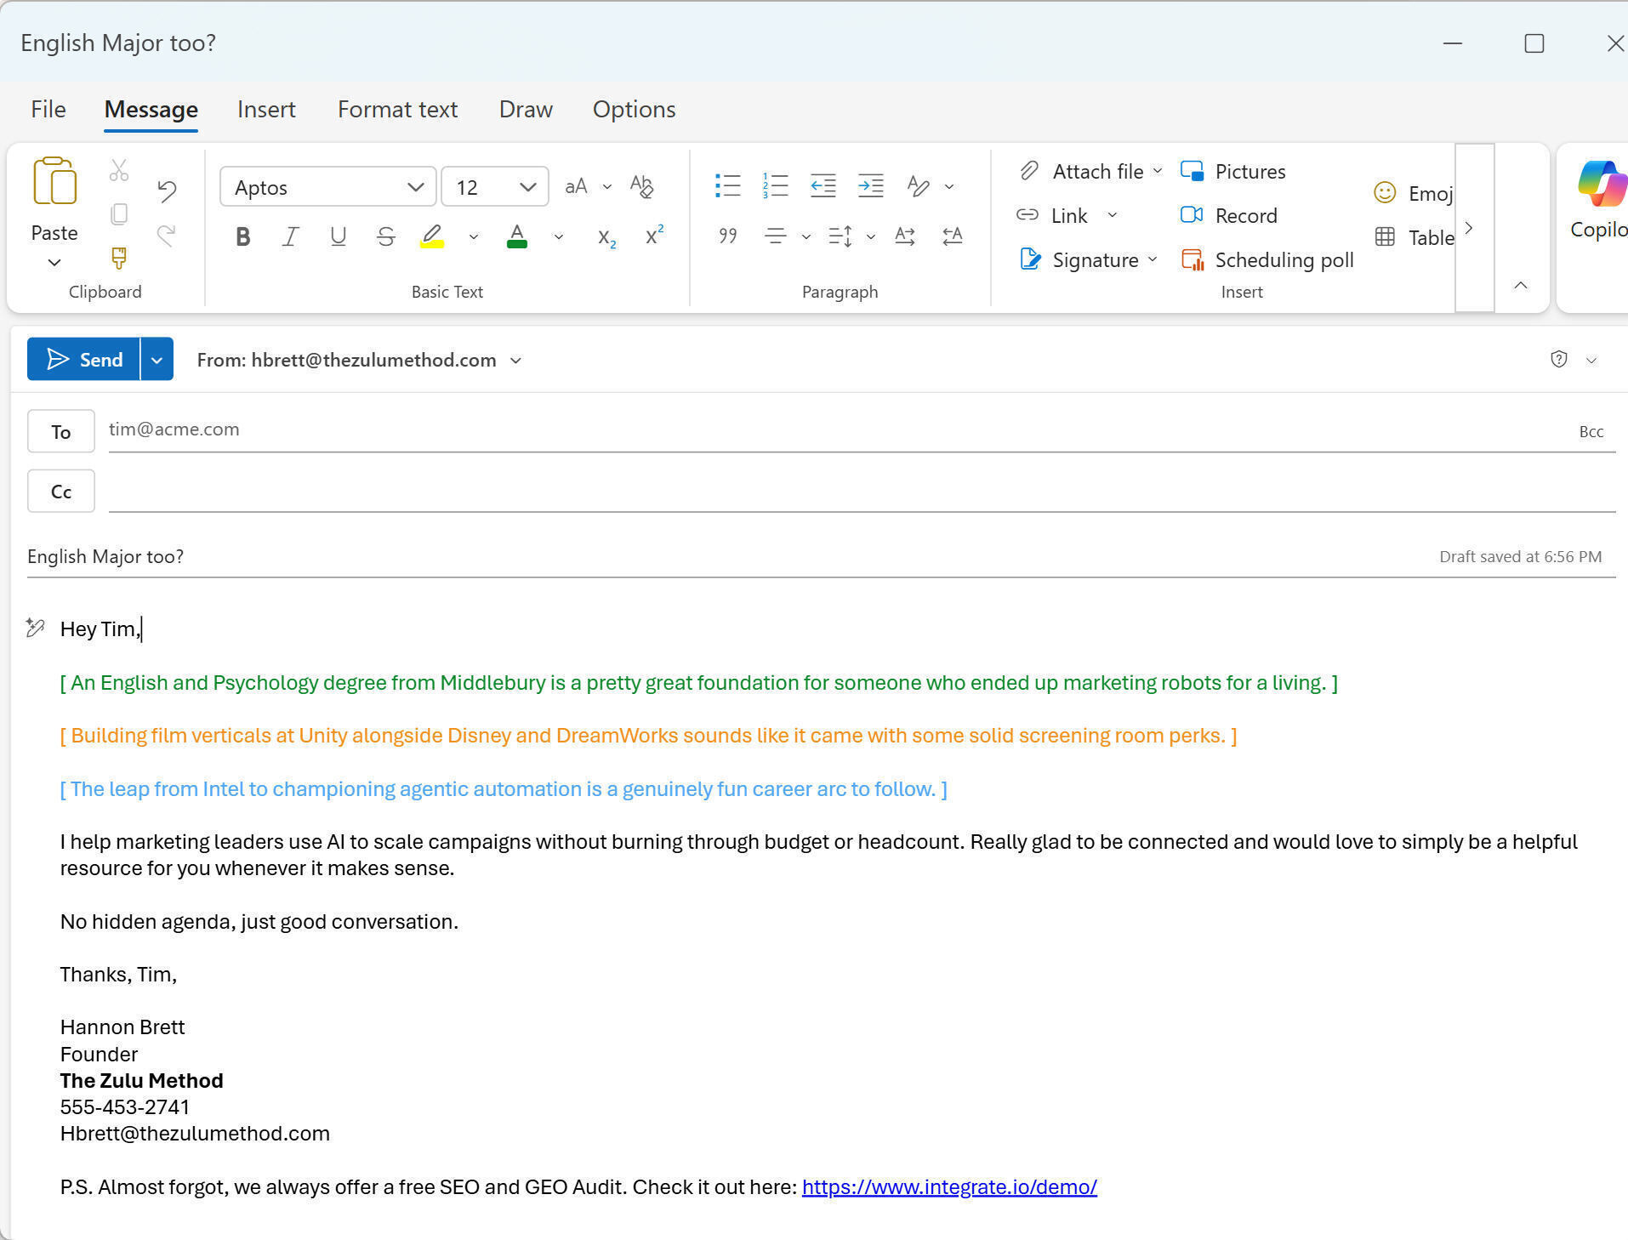Apply the green font color

tap(516, 236)
